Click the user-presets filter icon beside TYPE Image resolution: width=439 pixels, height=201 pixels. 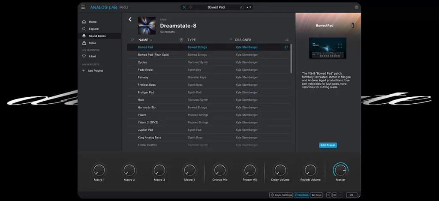pyautogui.click(x=181, y=40)
